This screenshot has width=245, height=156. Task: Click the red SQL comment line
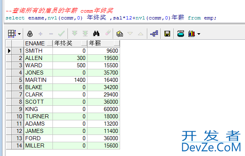pyautogui.click(x=59, y=11)
